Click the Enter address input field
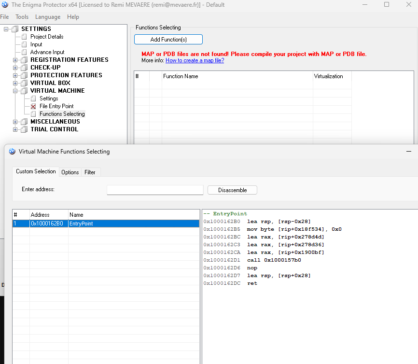The width and height of the screenshot is (418, 364). [155, 190]
